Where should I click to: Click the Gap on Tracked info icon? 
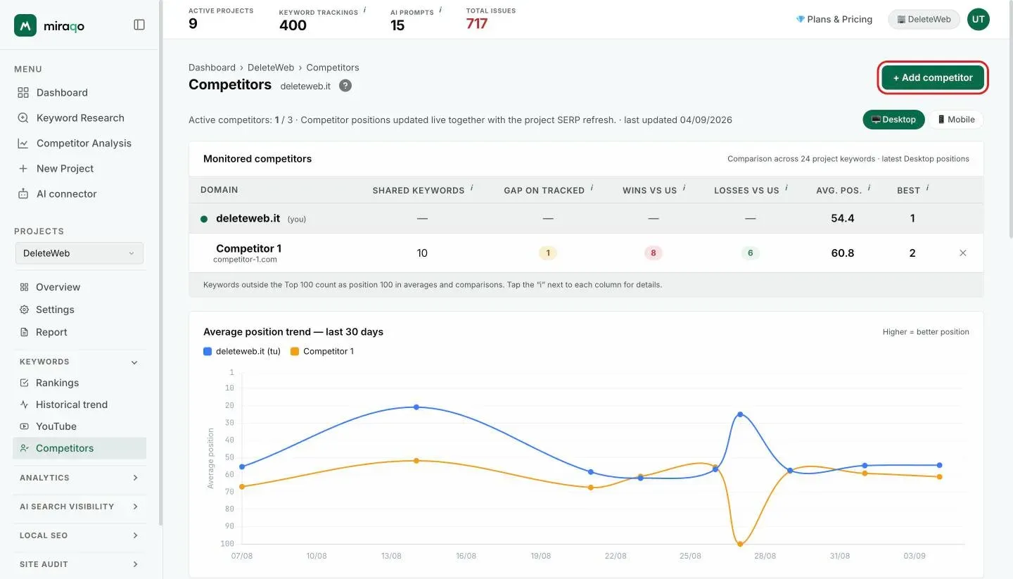pos(592,188)
